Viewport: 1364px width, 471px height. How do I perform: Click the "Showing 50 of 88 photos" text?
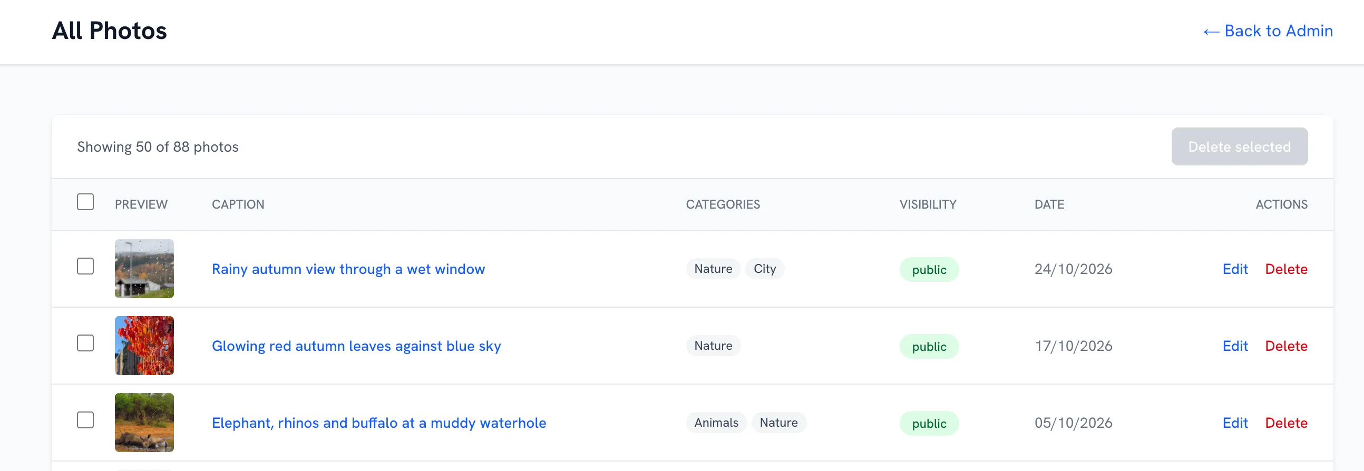158,146
